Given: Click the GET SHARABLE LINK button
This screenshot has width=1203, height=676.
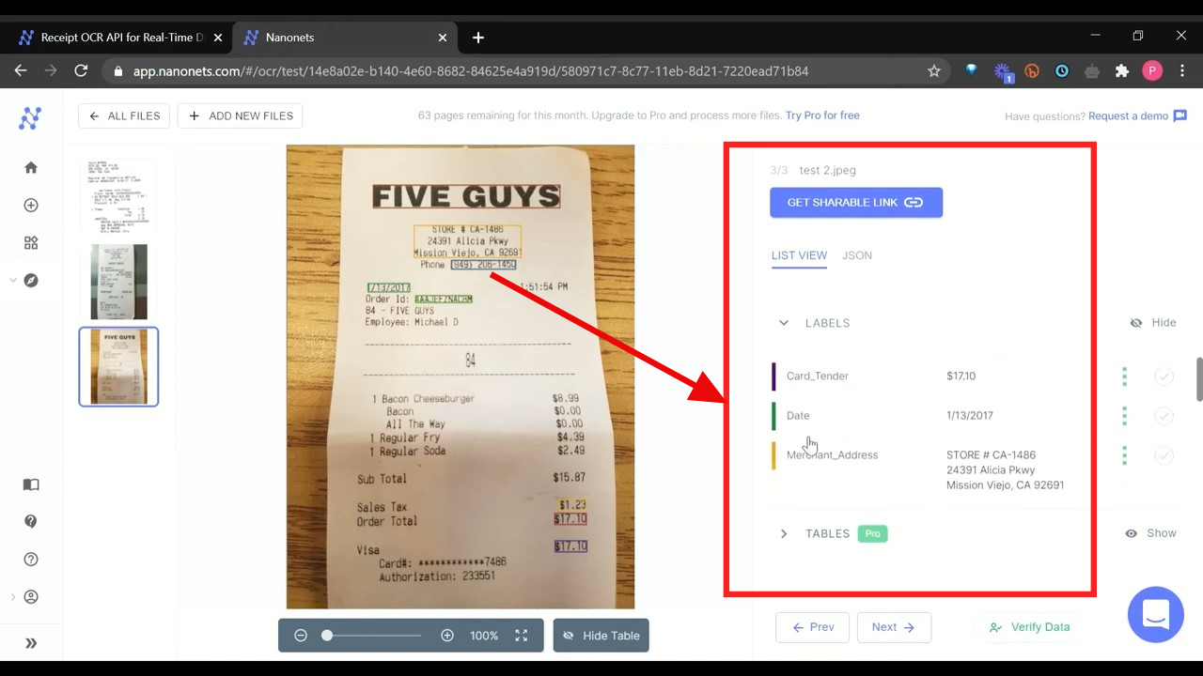Looking at the screenshot, I should (x=855, y=203).
